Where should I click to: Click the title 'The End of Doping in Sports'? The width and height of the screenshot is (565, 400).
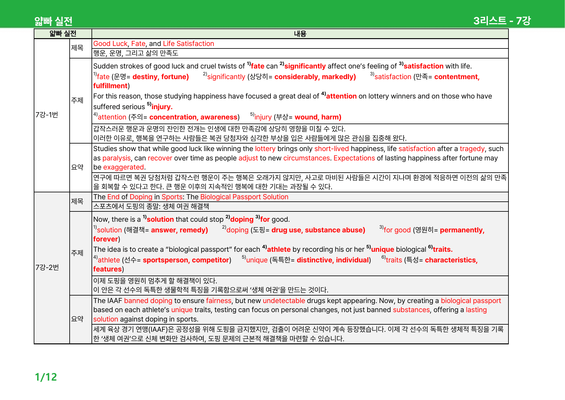pyautogui.click(x=138, y=197)
